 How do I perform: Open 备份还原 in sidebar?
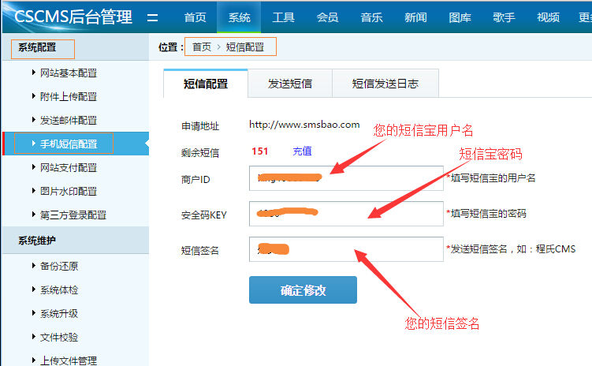point(58,266)
